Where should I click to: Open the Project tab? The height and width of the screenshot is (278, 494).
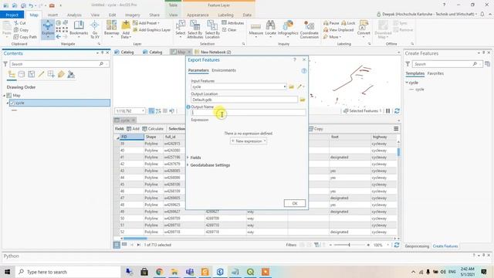click(x=12, y=15)
